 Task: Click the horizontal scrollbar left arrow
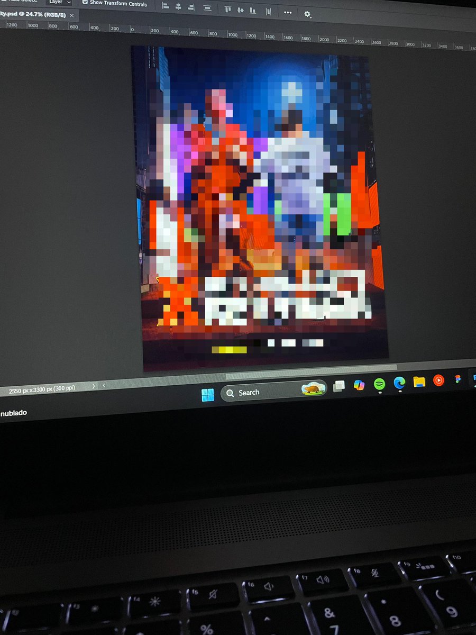104,385
